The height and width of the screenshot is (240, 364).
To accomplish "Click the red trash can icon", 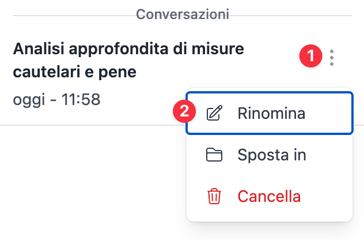I will [214, 196].
